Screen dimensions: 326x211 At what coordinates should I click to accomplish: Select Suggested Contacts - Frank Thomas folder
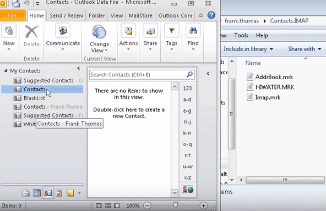[x=48, y=115]
